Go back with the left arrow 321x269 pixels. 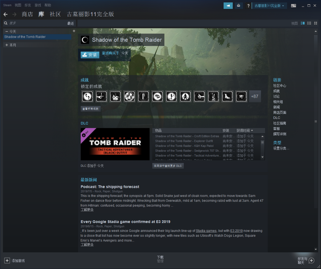[x=5, y=14]
